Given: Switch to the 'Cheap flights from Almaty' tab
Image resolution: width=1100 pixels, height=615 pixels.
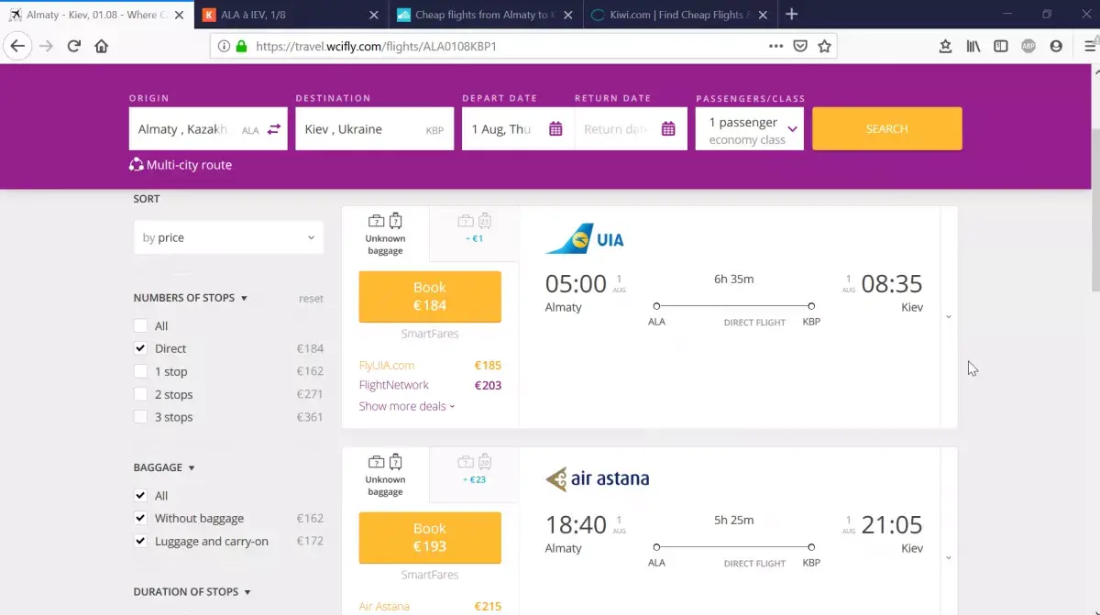Looking at the screenshot, I should [x=486, y=15].
